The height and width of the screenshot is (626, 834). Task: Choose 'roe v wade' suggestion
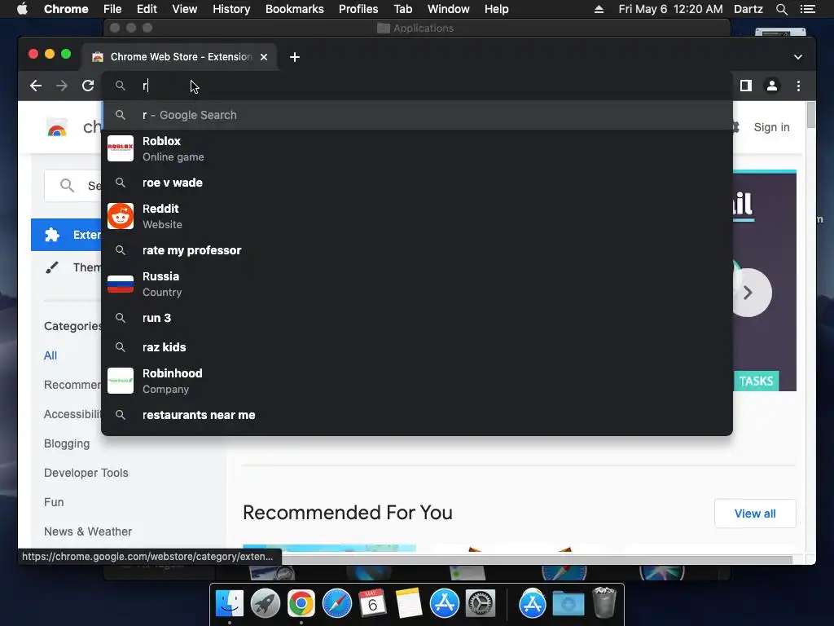tap(417, 183)
